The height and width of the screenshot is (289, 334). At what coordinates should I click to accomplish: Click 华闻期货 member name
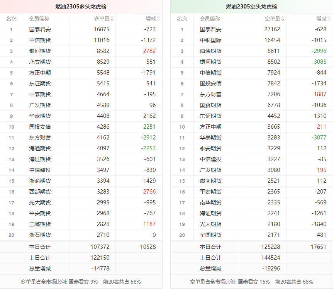210,235
